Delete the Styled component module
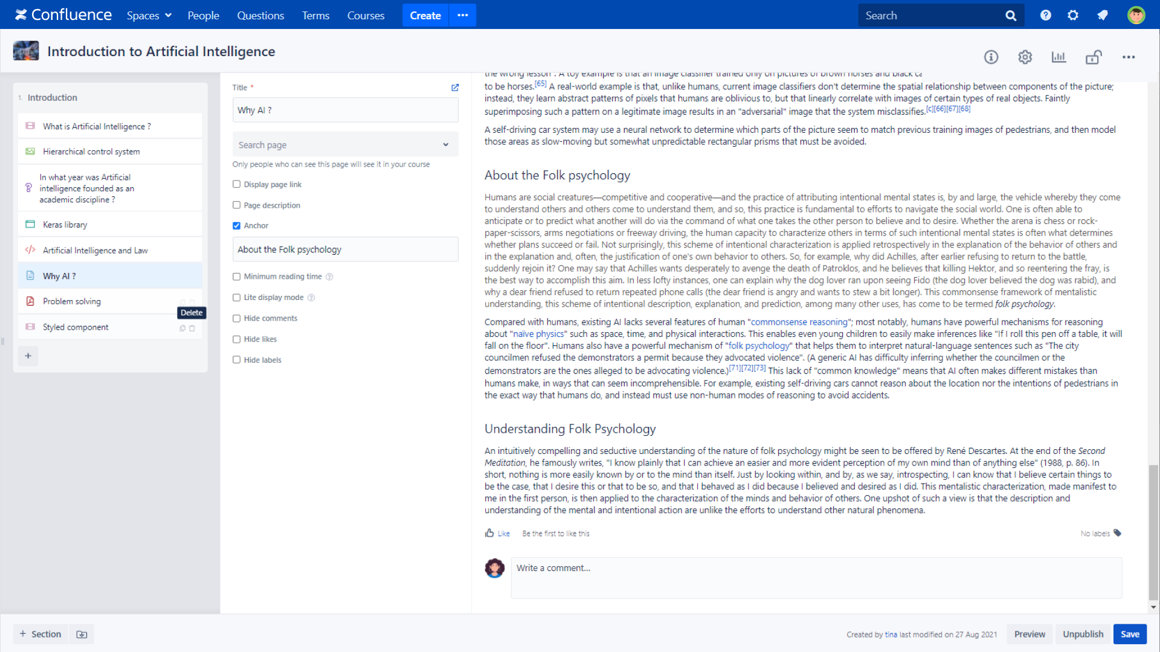The image size is (1160, 652). pos(192,328)
